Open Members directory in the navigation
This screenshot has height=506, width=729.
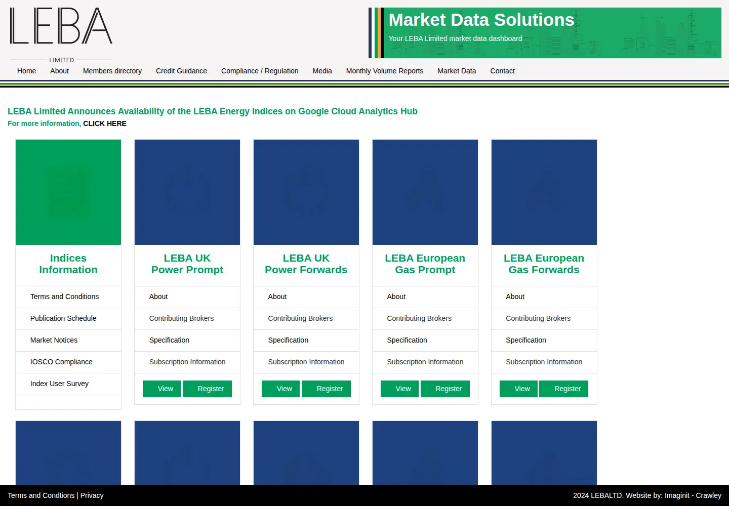(112, 71)
